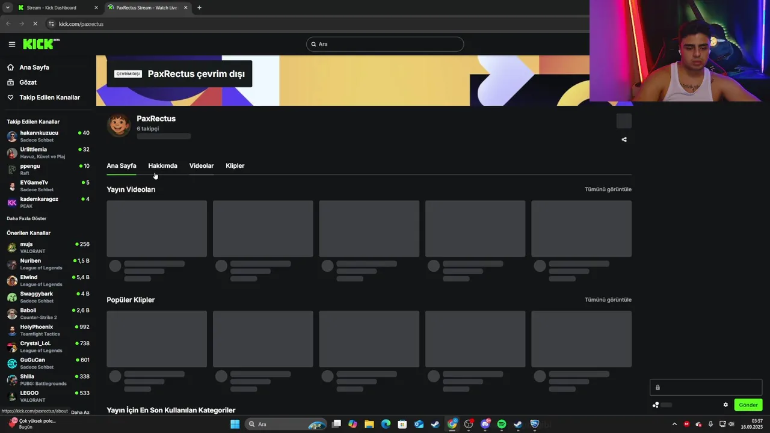The width and height of the screenshot is (770, 433).
Task: Go to Ana Sayfa in sidebar
Action: tap(34, 67)
